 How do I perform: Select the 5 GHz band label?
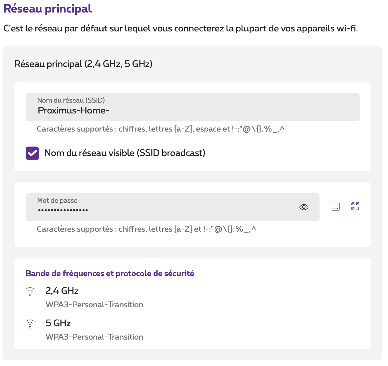pyautogui.click(x=58, y=323)
